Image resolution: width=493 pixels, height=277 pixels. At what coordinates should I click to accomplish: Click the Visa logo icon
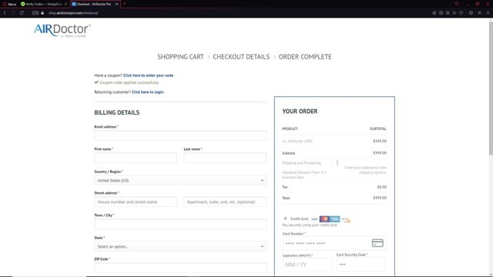(314, 219)
